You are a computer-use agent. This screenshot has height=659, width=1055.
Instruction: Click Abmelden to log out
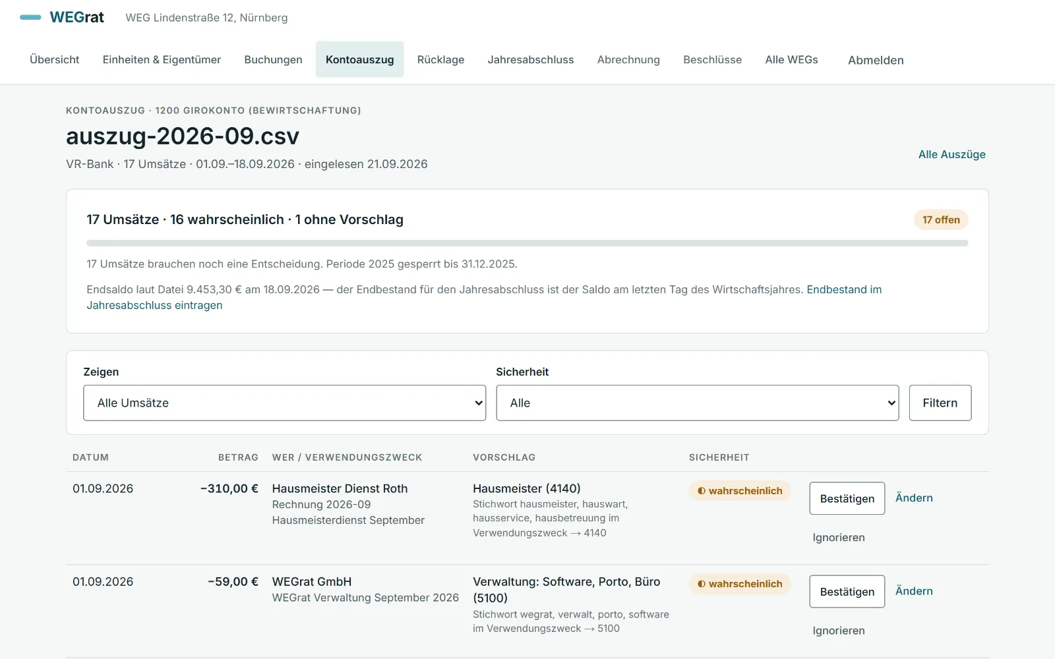pos(876,60)
